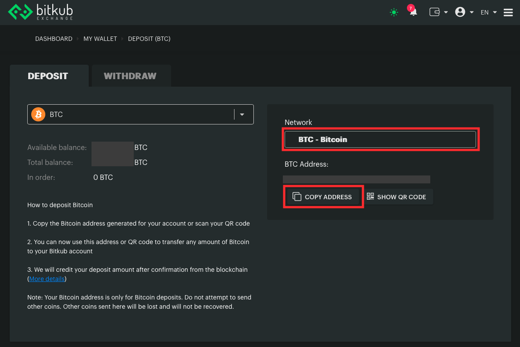This screenshot has height=347, width=520.
Task: Click the '0 BTC' in-order value
Action: pyautogui.click(x=103, y=177)
